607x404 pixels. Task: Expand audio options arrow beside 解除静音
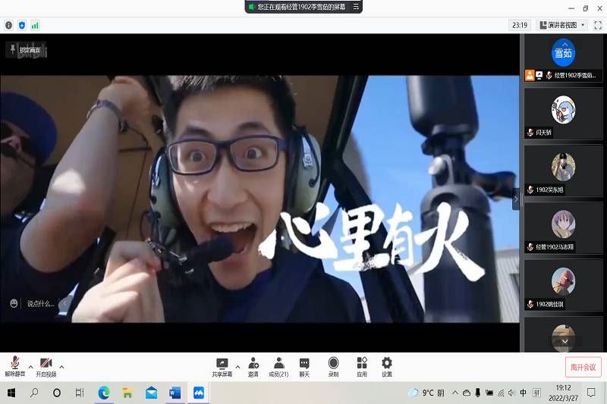pyautogui.click(x=30, y=366)
